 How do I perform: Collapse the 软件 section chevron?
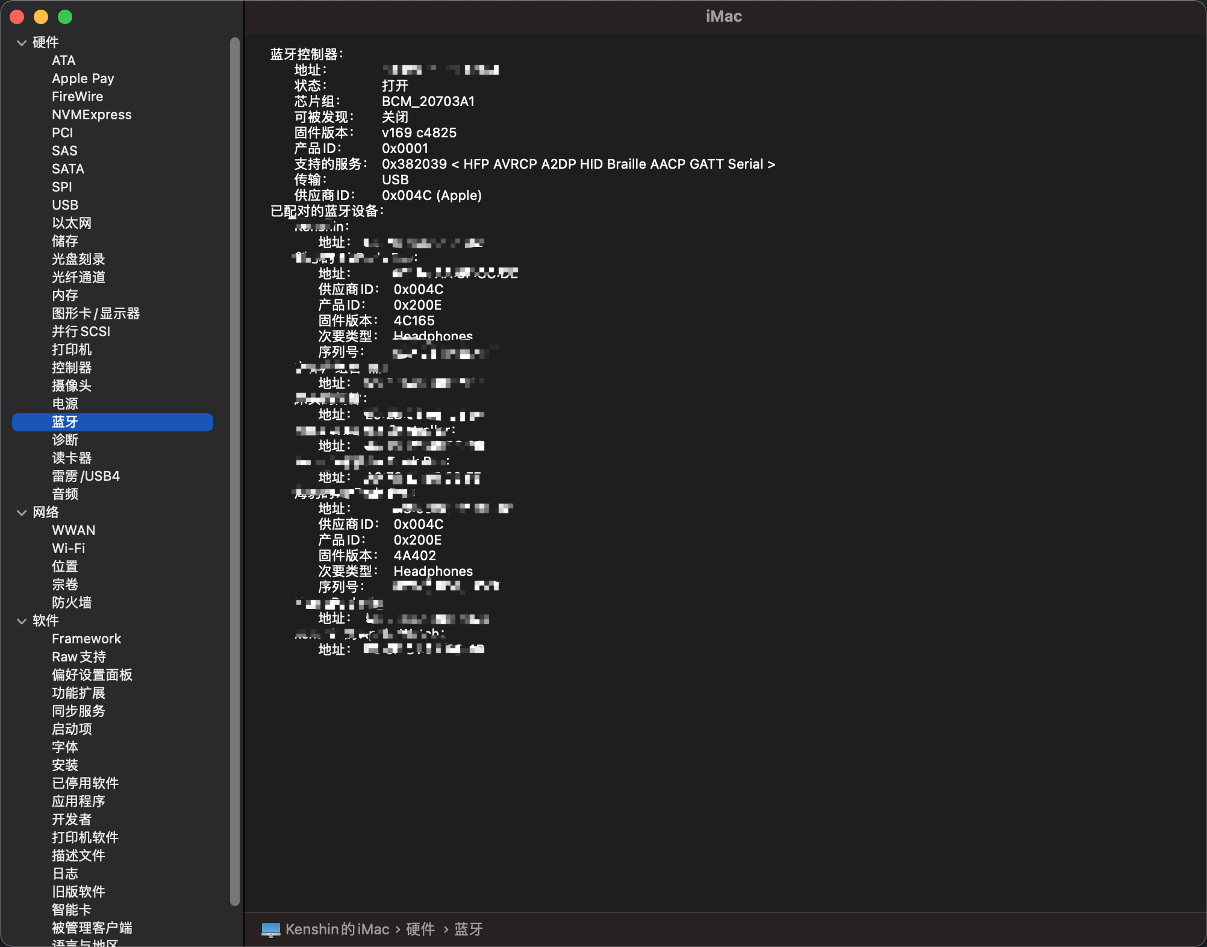22,621
